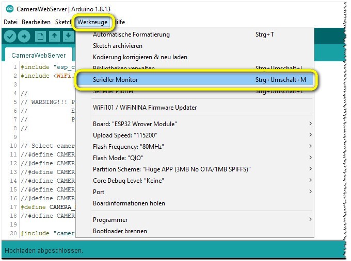Choose Automatische Formatierung

(x=195, y=34)
